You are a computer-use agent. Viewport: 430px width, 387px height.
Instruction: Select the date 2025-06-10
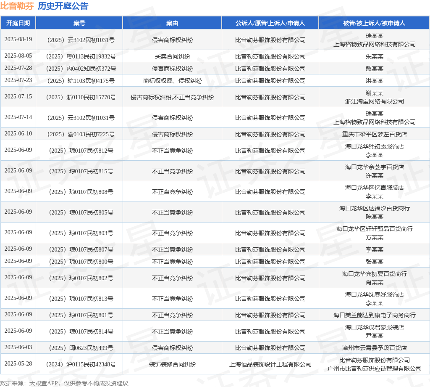pyautogui.click(x=18, y=133)
